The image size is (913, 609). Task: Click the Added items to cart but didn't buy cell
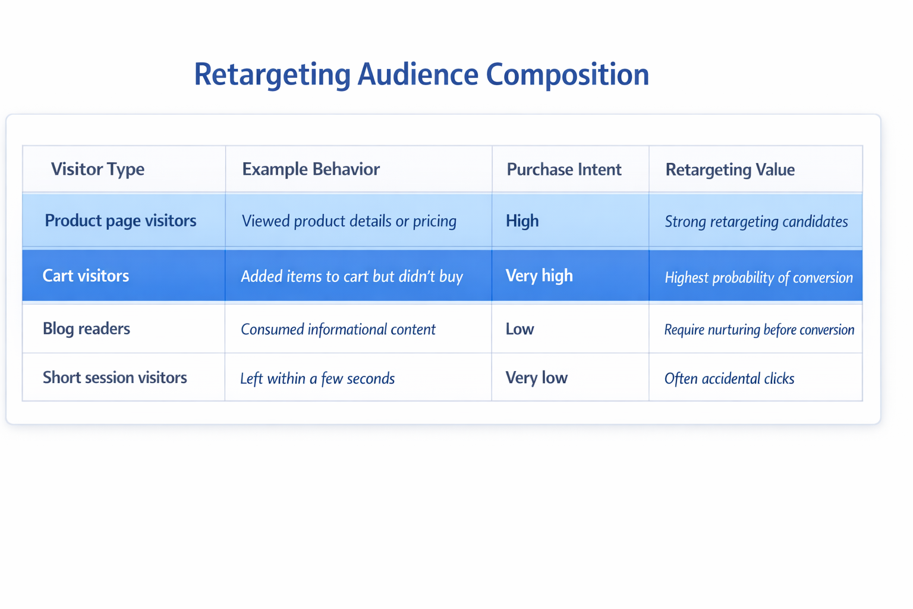(351, 275)
